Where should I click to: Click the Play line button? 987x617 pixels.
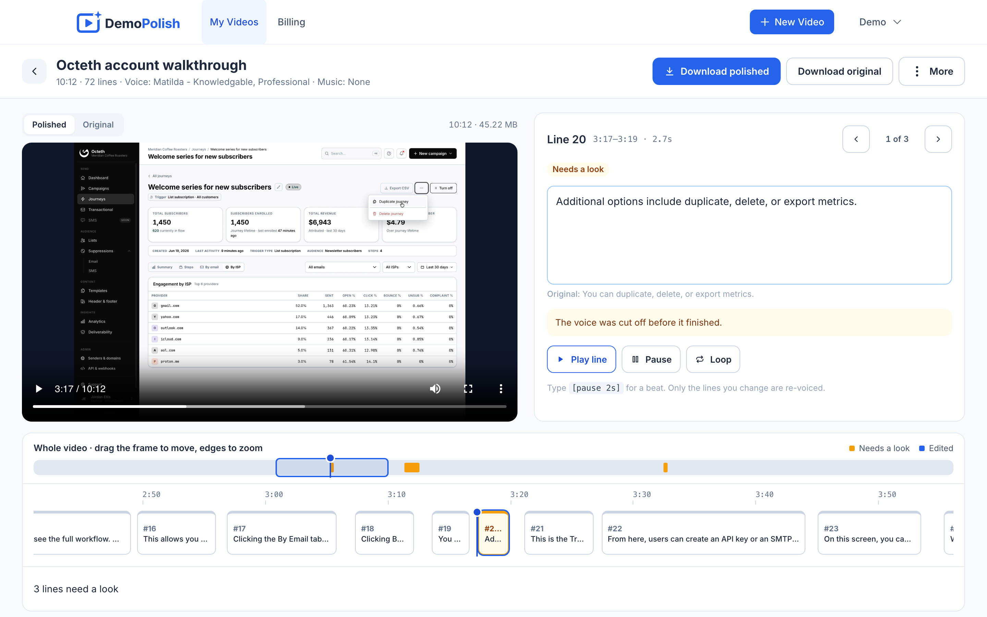point(581,359)
